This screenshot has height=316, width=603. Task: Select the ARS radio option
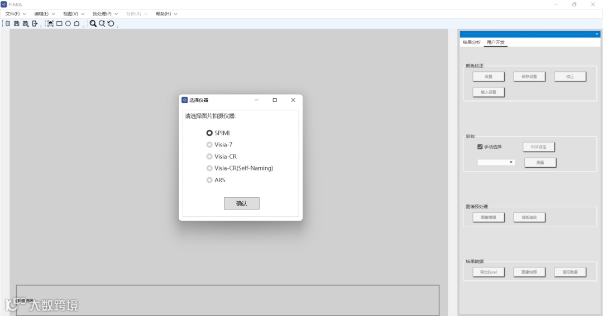(x=209, y=179)
